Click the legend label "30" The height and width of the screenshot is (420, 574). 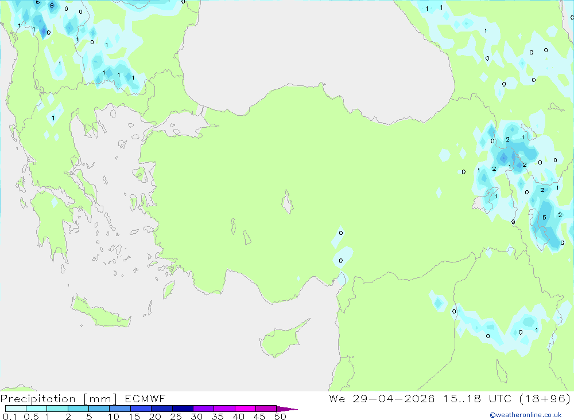(196, 417)
